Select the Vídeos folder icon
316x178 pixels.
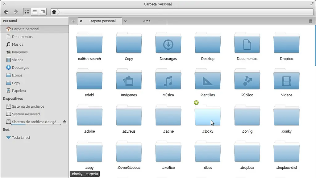(x=287, y=79)
